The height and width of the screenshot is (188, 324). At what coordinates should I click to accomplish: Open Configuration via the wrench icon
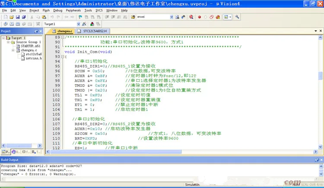pyautogui.click(x=237, y=17)
